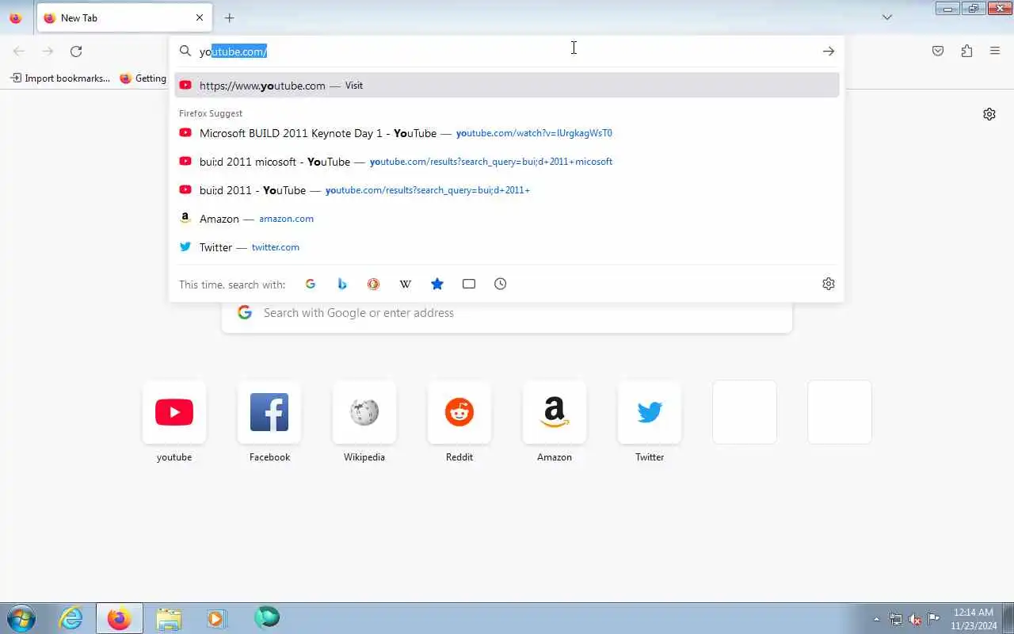Open the Windows Start menu

coord(21,618)
